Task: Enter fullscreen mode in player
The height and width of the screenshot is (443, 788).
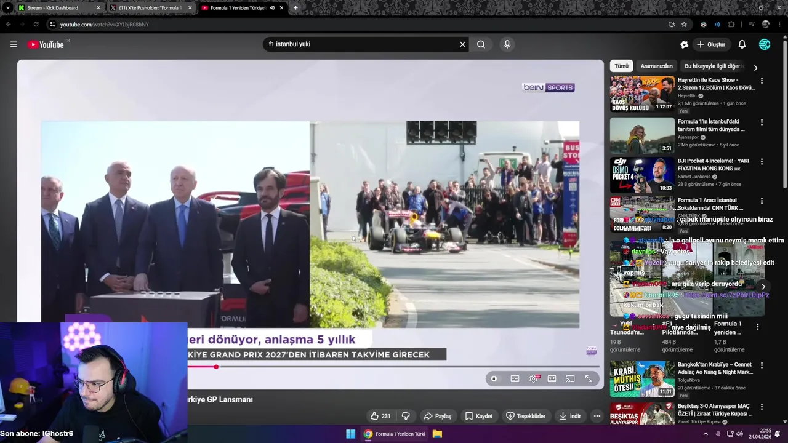Action: coord(589,379)
